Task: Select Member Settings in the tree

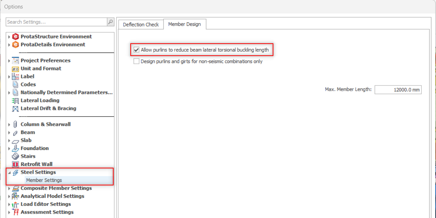Action: [44, 180]
